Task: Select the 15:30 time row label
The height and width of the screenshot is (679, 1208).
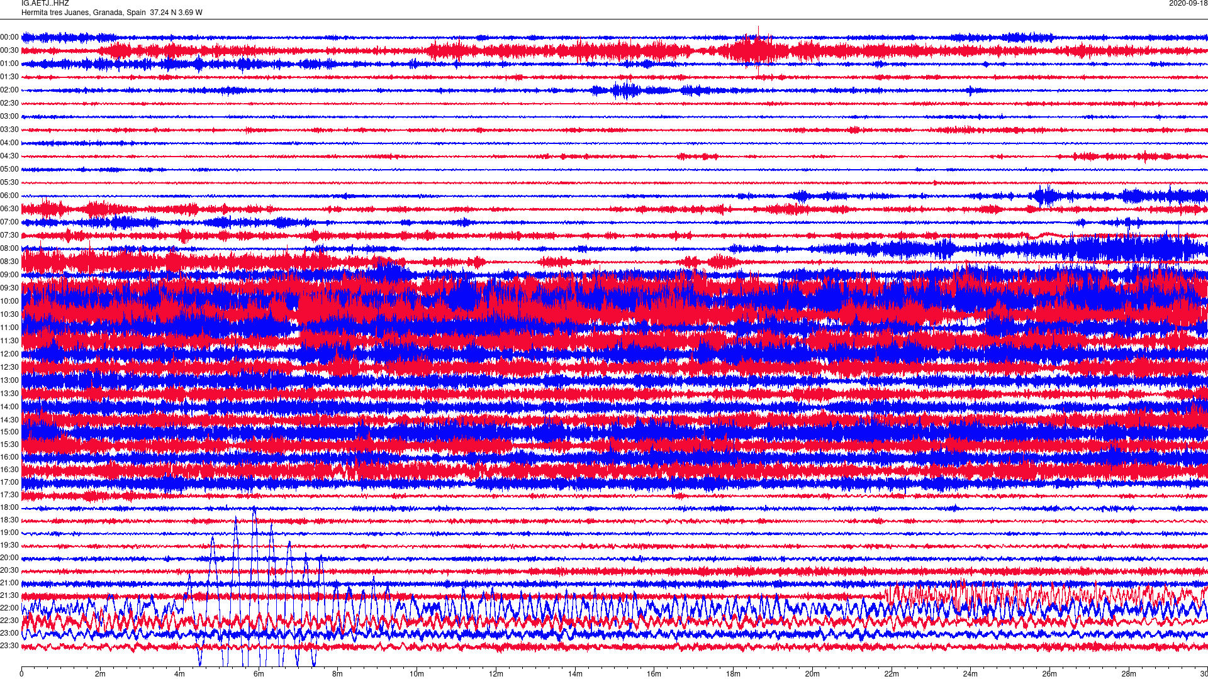Action: (9, 445)
